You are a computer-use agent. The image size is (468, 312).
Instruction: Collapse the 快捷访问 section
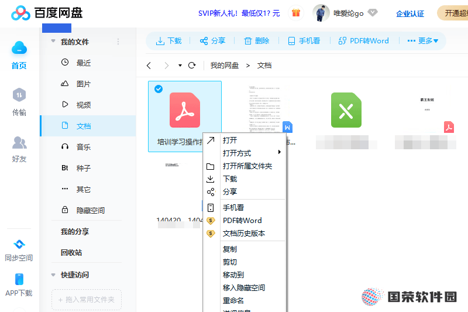(x=53, y=275)
